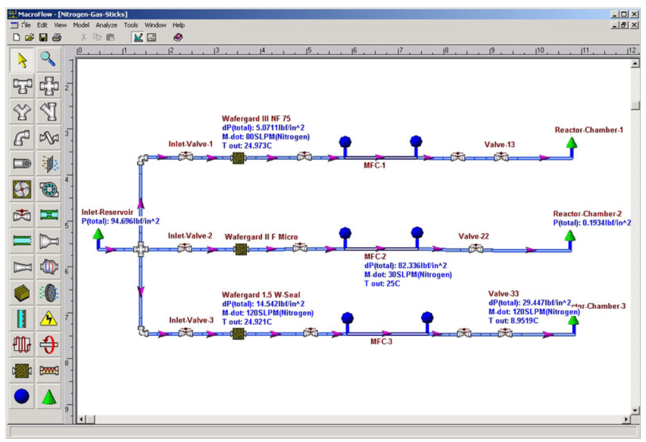Select the Wafergard II F Micro filter
This screenshot has width=646, height=442.
[241, 250]
